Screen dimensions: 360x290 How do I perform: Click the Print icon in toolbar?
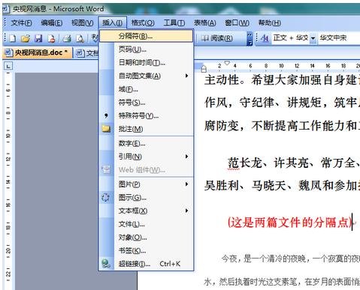(67, 38)
